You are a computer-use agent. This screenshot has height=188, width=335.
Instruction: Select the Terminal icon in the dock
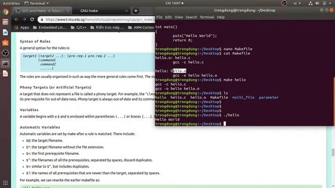5,63
